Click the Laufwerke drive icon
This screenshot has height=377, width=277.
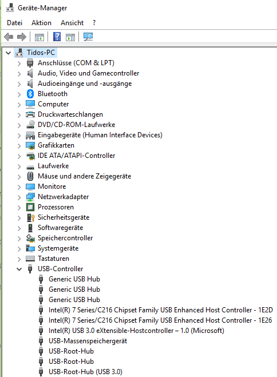(x=30, y=167)
